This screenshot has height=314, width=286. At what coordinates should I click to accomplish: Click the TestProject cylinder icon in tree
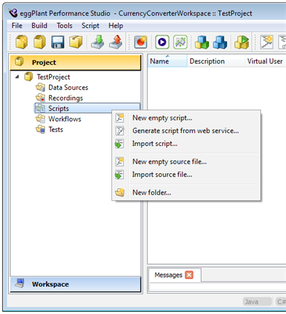[29, 76]
